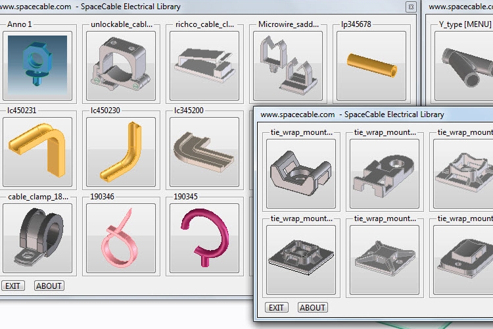Select second top-row tie_wrap_mount with round hole
This screenshot has width=493, height=329.
[385, 174]
